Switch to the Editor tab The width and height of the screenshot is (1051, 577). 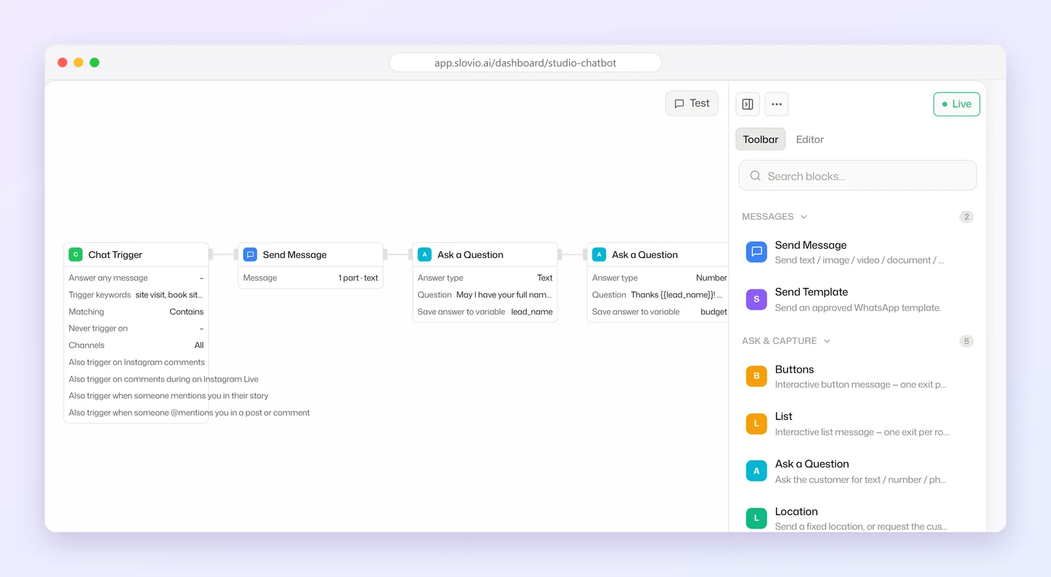point(809,139)
